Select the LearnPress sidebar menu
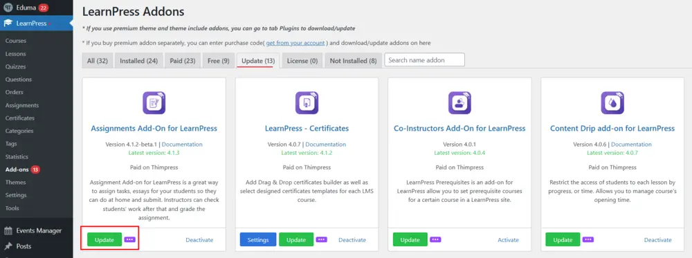692x258 pixels. [x=36, y=24]
